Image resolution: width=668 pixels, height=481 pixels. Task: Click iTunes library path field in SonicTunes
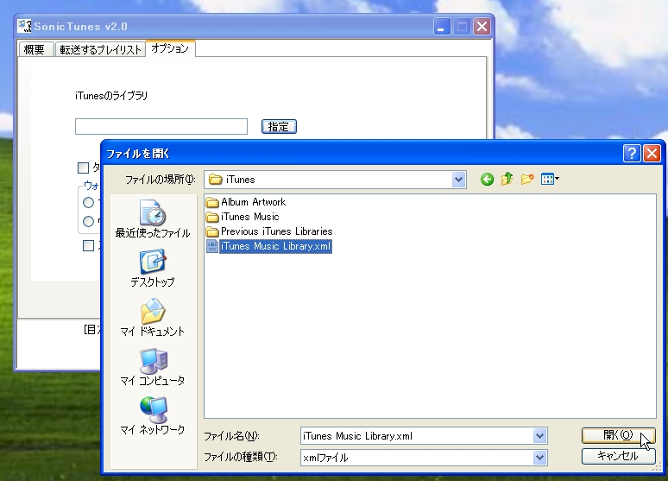pos(161,127)
